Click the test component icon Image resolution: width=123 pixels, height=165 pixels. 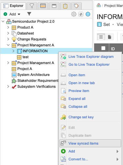coord(19,57)
